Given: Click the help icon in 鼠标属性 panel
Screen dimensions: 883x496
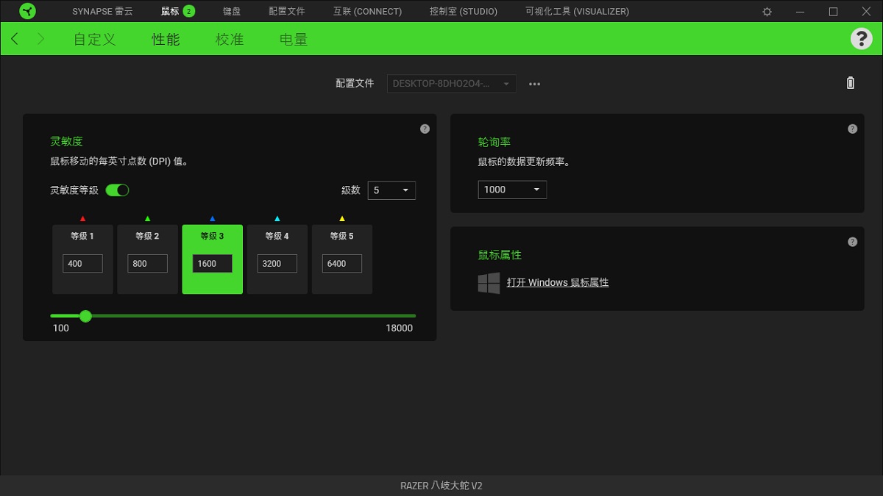Looking at the screenshot, I should [x=852, y=242].
